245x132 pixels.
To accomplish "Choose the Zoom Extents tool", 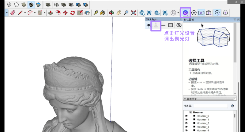I will pos(134,13).
